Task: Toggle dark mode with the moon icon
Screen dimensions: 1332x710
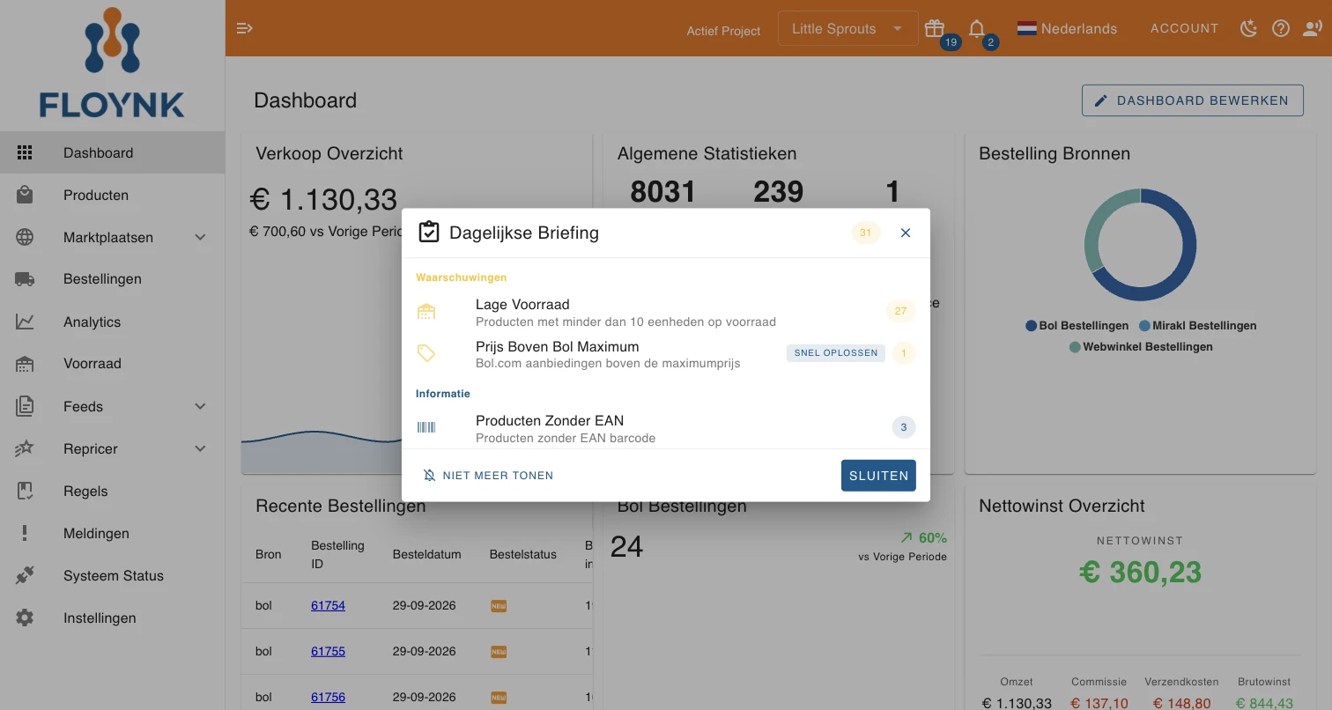Action: click(x=1248, y=28)
